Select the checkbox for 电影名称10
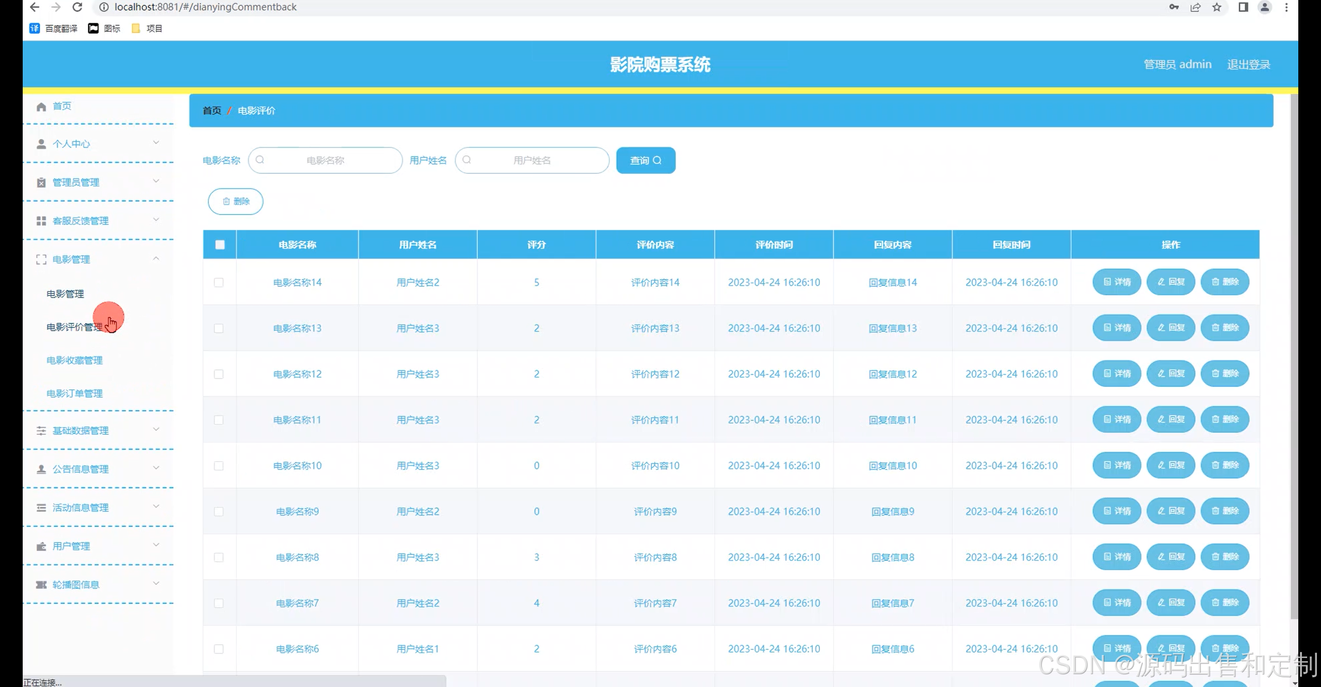 point(219,466)
